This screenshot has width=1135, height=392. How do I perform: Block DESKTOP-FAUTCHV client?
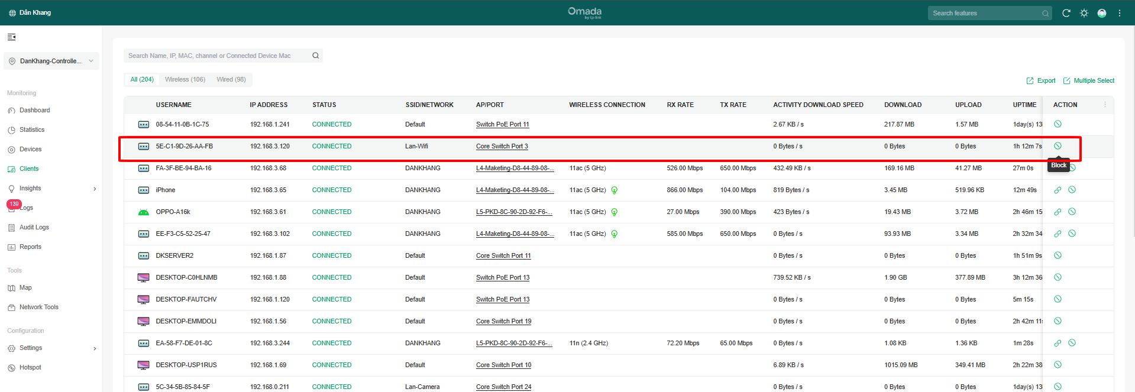point(1058,299)
